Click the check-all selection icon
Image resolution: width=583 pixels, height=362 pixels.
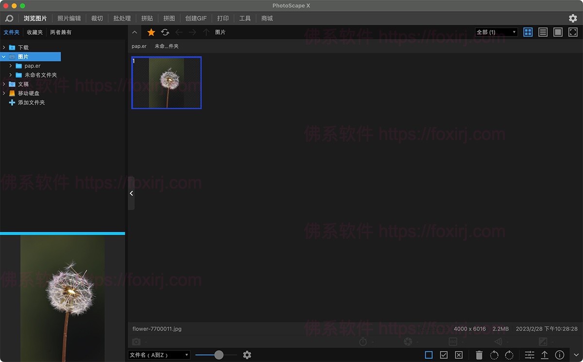444,355
